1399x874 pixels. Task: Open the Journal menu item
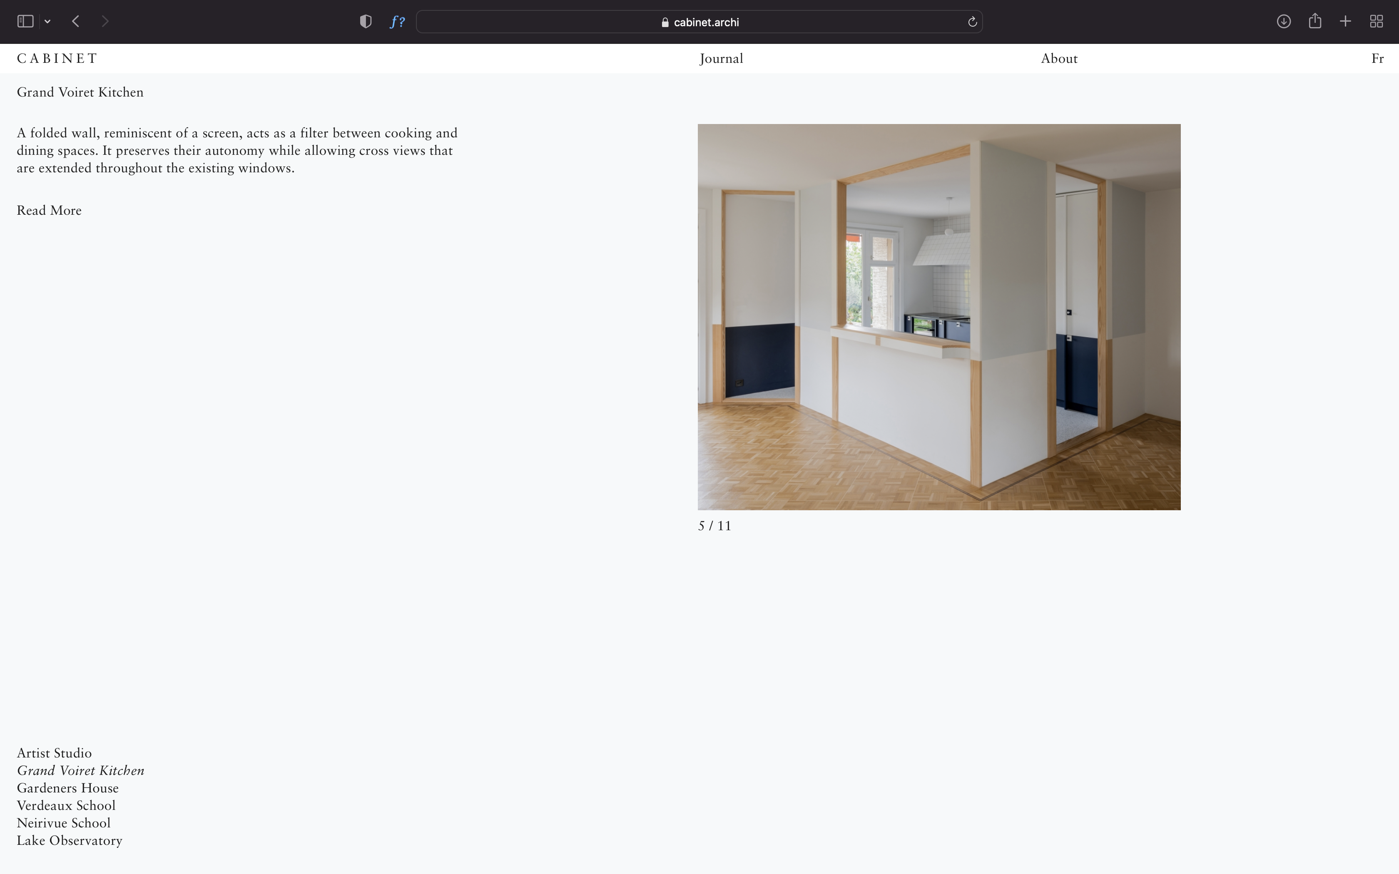click(x=721, y=59)
